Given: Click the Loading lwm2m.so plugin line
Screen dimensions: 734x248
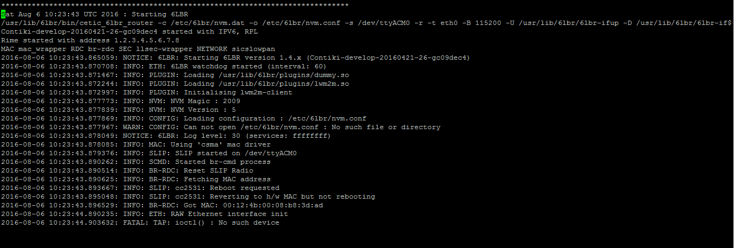Looking at the screenshot, I should [x=175, y=84].
